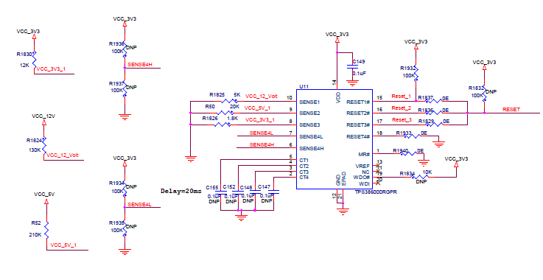Select the R1825 designator text
The image size is (543, 280).
tap(217, 94)
